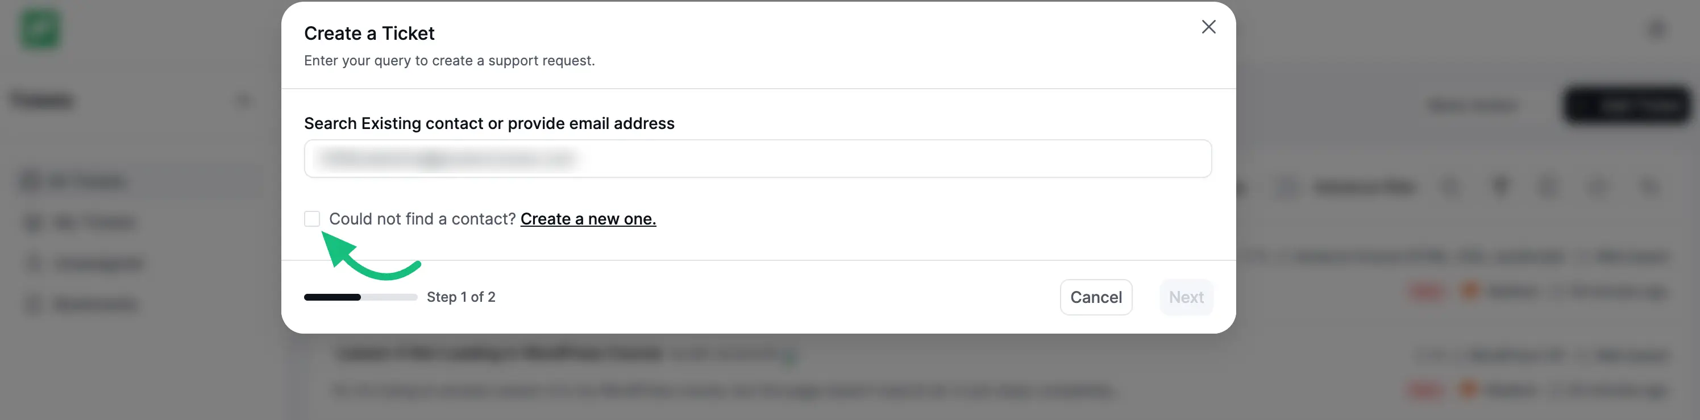
Task: Click the rightmost toolbar icon above the ticket list
Action: (1648, 187)
